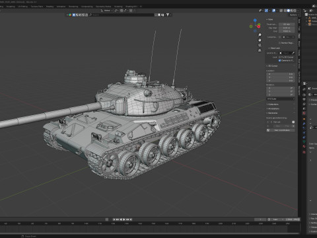
Task: Open the World properties tab icon
Action: point(304,113)
